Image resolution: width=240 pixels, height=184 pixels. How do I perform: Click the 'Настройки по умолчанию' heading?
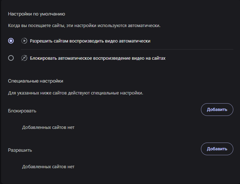pyautogui.click(x=37, y=14)
